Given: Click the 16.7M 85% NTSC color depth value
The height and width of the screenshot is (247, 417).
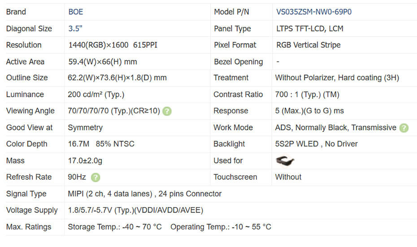Looking at the screenshot, I should 101,144.
